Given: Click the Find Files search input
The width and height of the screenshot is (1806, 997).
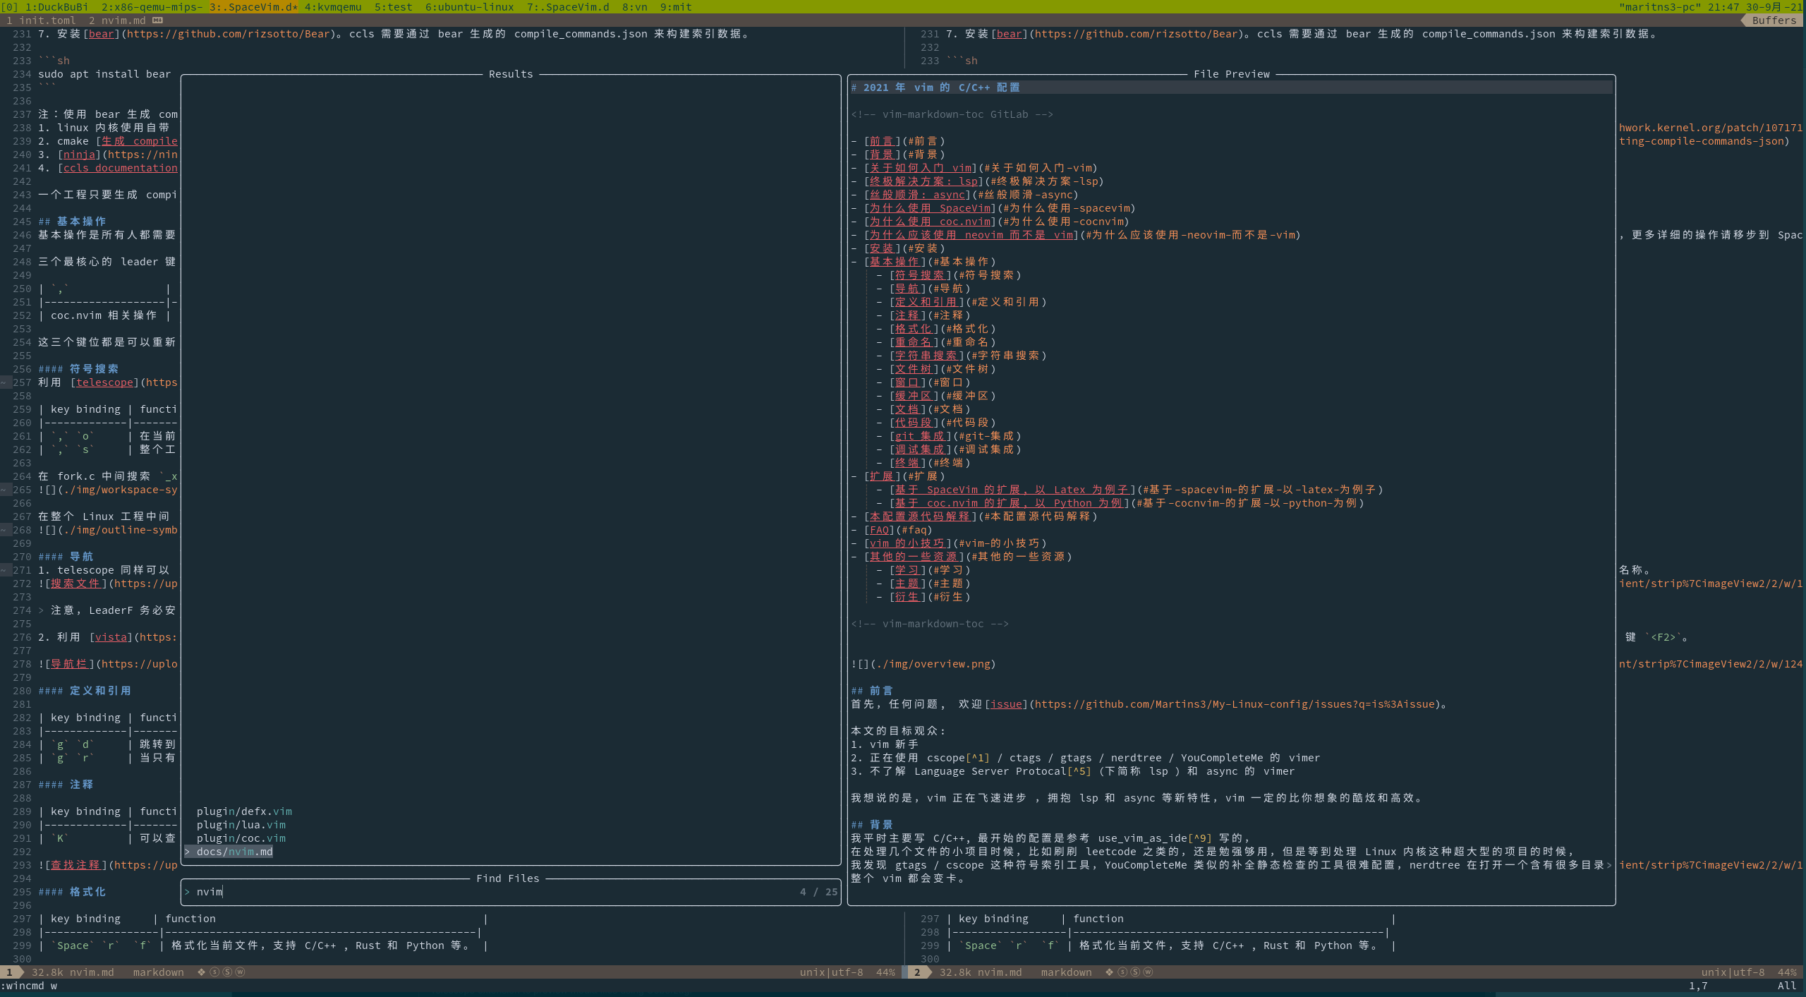Looking at the screenshot, I should (x=511, y=892).
